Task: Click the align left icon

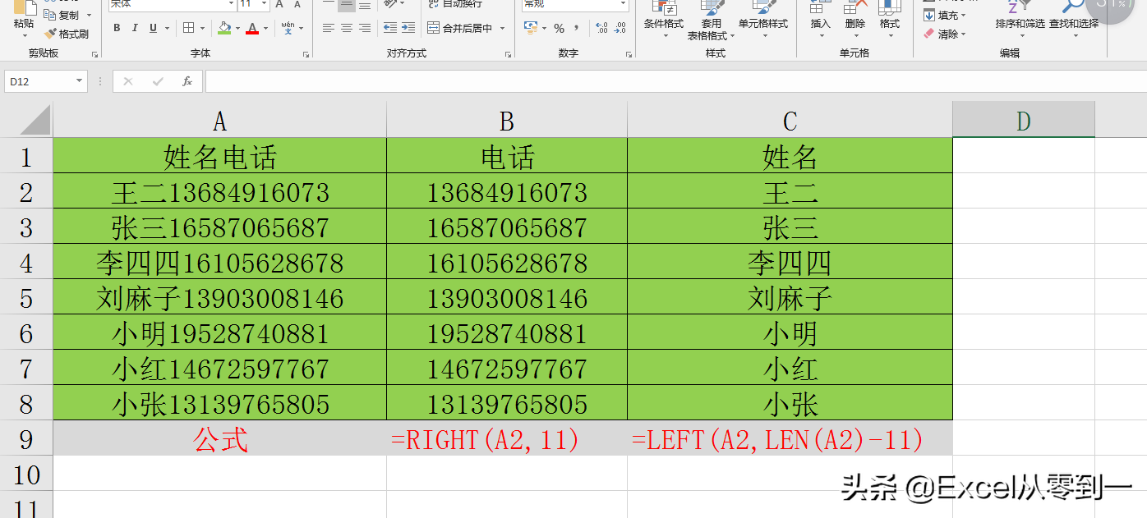Action: point(328,28)
